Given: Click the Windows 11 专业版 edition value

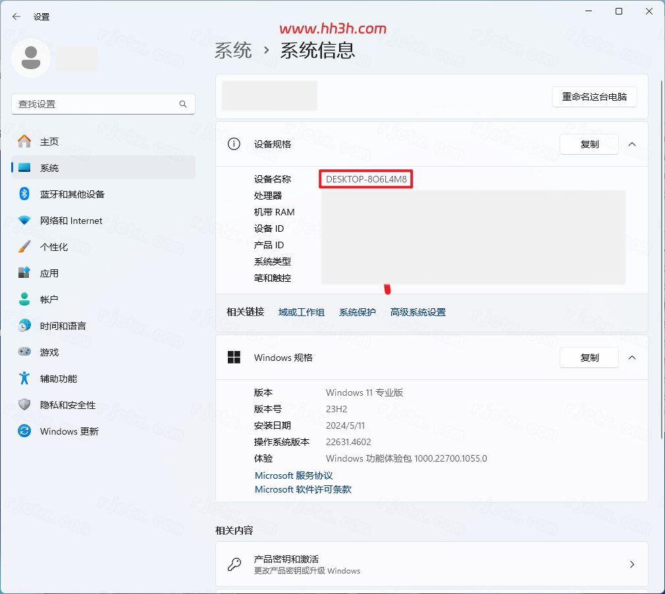Looking at the screenshot, I should pos(364,392).
